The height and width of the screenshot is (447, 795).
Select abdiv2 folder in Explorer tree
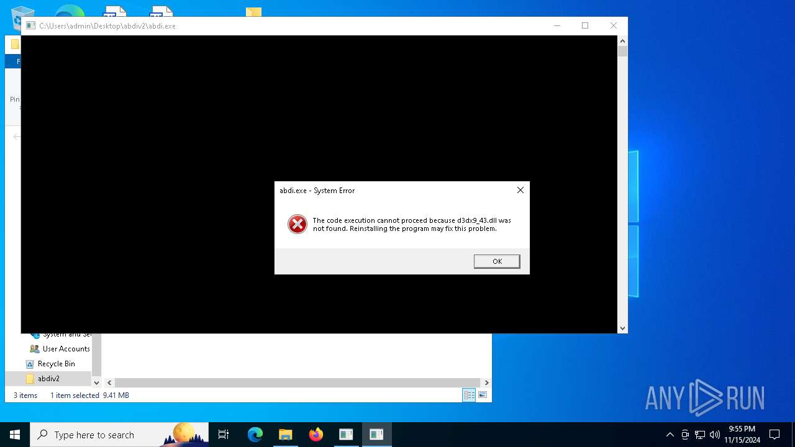click(x=48, y=379)
